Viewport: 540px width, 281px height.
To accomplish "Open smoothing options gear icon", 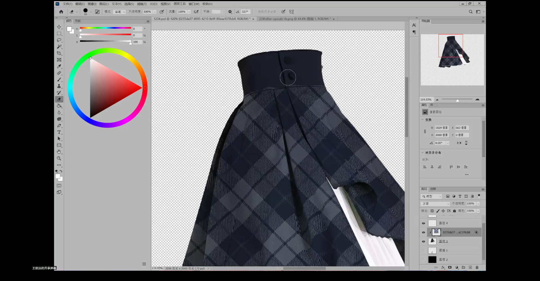I will tap(230, 12).
